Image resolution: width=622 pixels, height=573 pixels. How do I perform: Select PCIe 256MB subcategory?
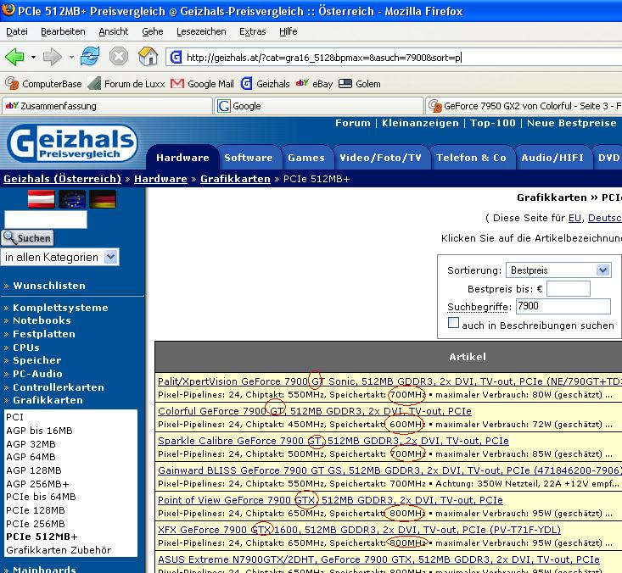point(36,524)
